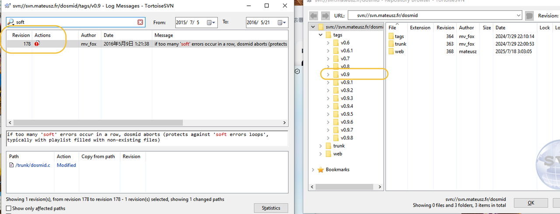Sort files by Date column header

pos(500,28)
